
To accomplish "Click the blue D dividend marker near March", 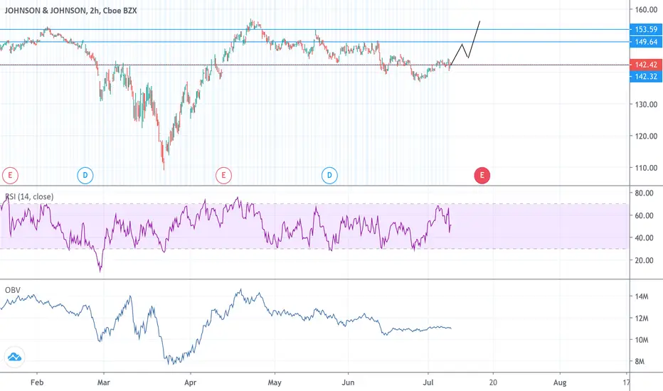I will pyautogui.click(x=85, y=176).
